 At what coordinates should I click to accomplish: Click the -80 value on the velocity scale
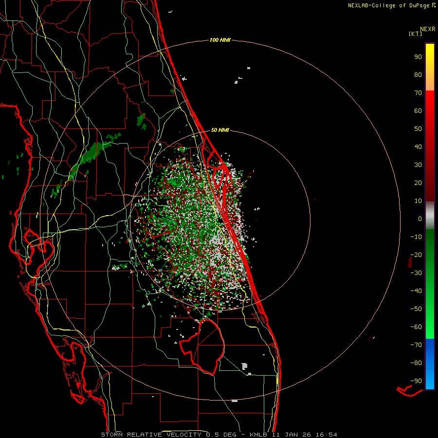(x=416, y=363)
